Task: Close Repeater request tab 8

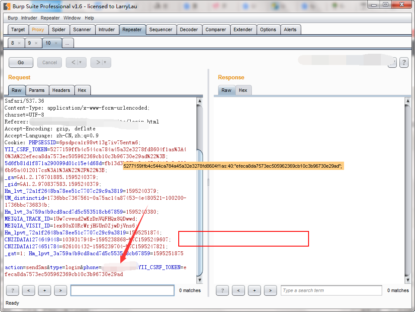Action: coord(19,43)
